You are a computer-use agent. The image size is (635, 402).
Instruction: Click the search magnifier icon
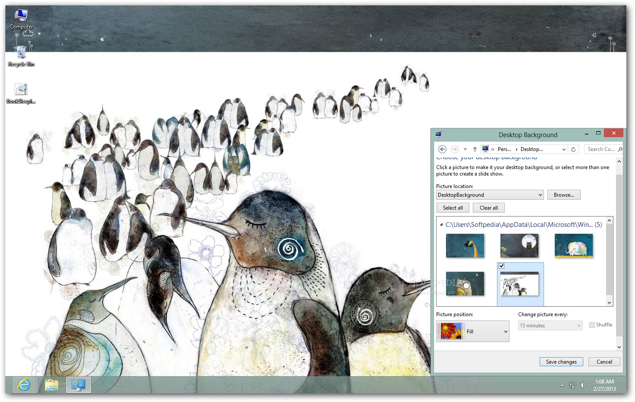pyautogui.click(x=620, y=149)
